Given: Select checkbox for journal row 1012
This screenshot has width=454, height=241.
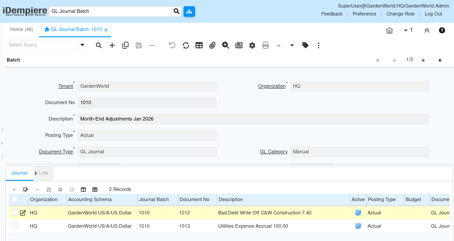Looking at the screenshot, I should (15, 213).
